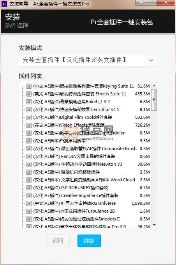The image size is (176, 265).
Task: Close the installer window
Action: (166, 2)
